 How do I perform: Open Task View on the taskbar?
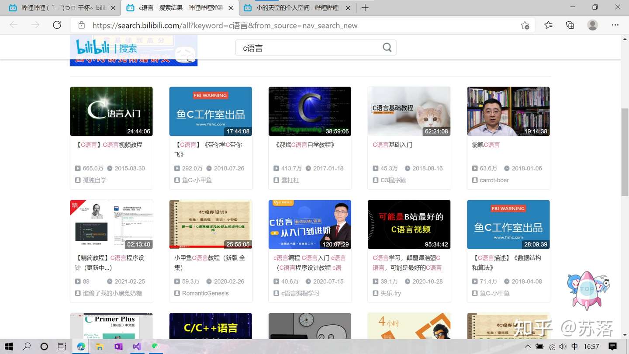coord(62,347)
